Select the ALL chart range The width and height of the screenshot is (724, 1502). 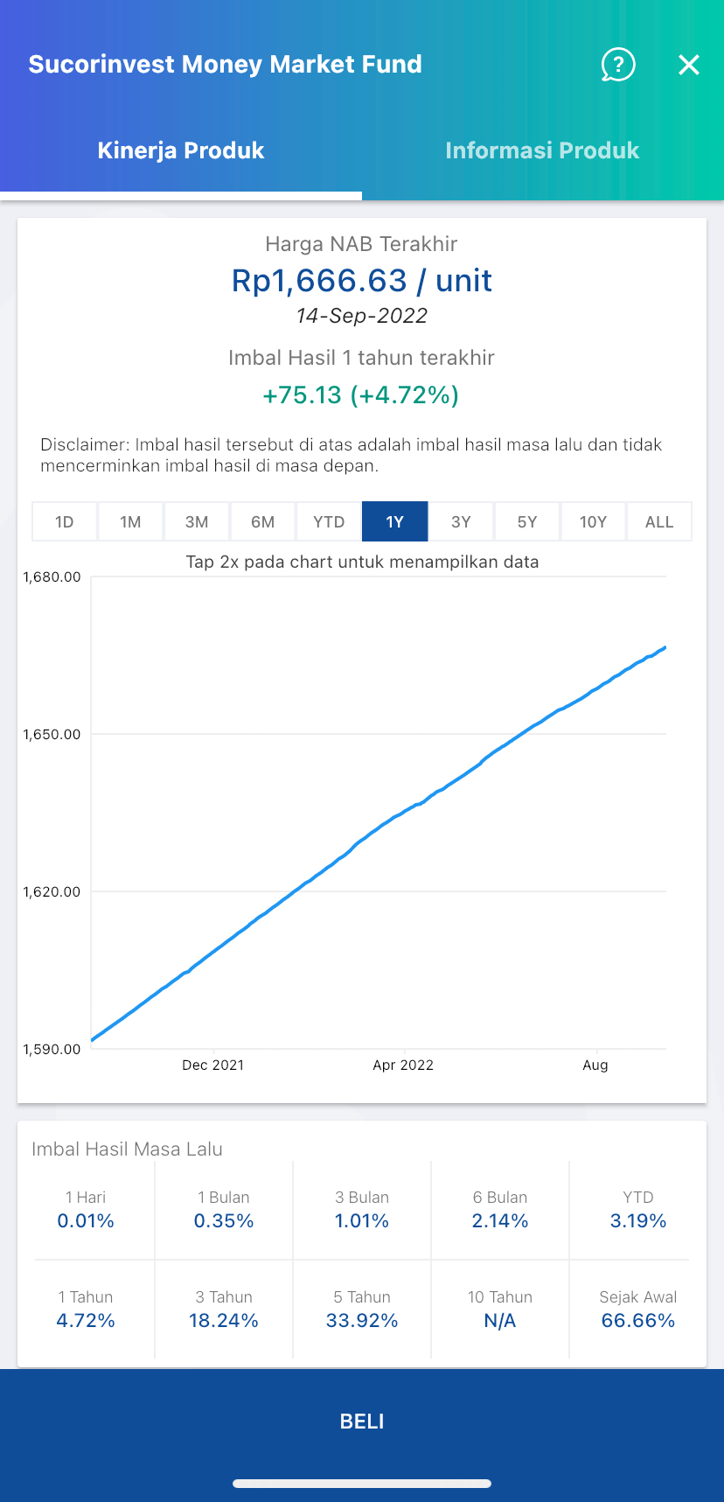(659, 521)
